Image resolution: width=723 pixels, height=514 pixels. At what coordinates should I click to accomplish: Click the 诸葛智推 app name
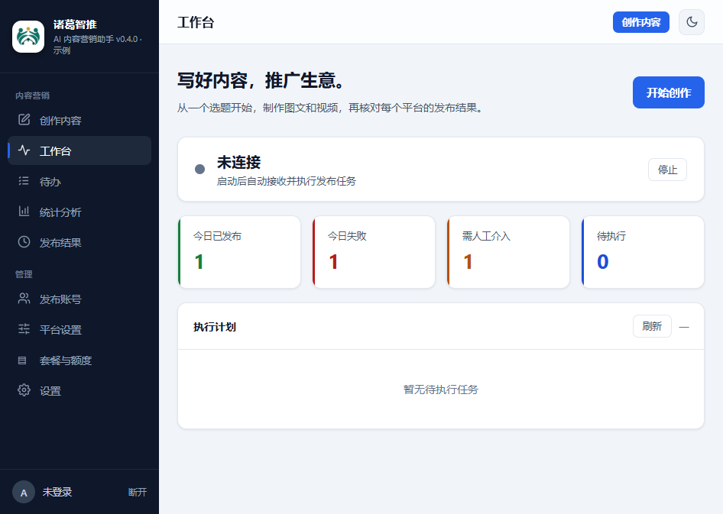coord(75,24)
